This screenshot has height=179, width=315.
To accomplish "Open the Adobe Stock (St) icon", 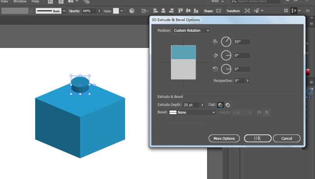I will (61, 2).
